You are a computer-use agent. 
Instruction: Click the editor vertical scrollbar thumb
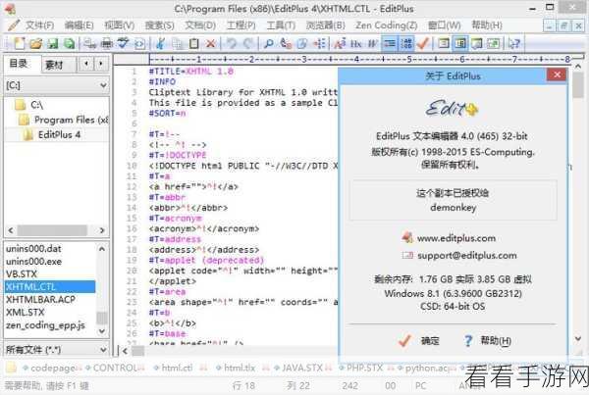[578, 84]
